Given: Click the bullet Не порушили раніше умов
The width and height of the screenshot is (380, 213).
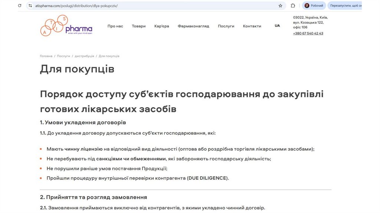Looking at the screenshot, I should point(107,168).
